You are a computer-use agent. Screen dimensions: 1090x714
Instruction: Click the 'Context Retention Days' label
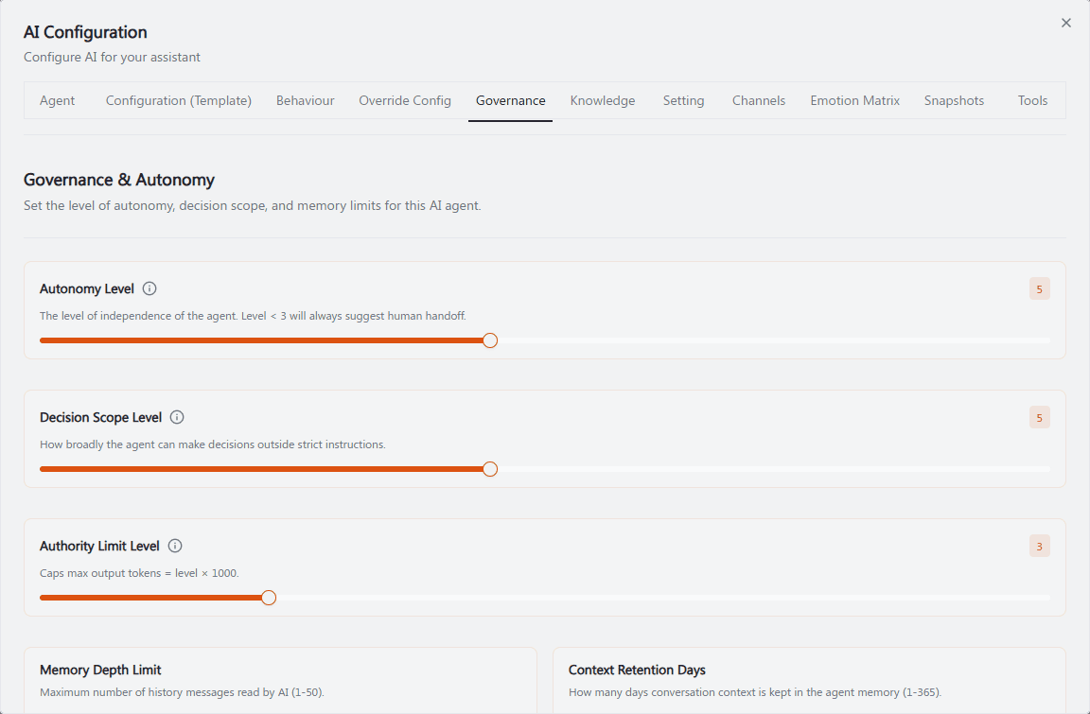point(637,670)
